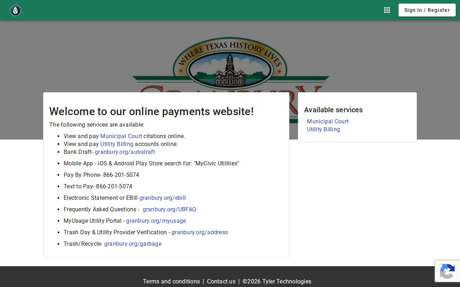Click the "Welcome to our online payments website!" heading

(x=151, y=111)
